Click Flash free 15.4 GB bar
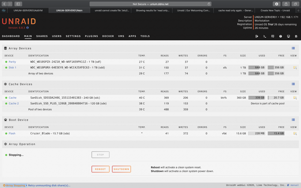The width and height of the screenshot is (301, 188). point(276,133)
